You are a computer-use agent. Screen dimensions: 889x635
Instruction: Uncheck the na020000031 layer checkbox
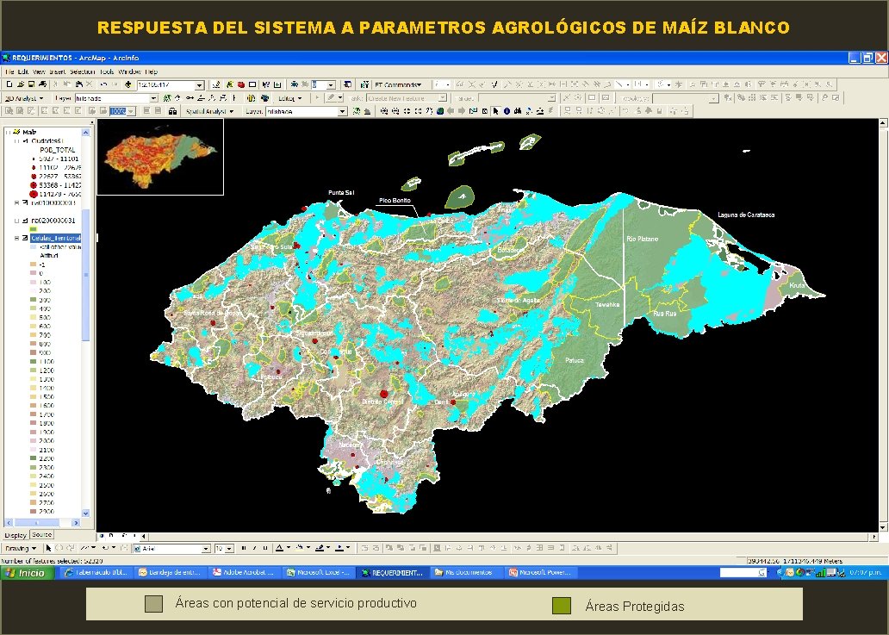click(x=25, y=221)
